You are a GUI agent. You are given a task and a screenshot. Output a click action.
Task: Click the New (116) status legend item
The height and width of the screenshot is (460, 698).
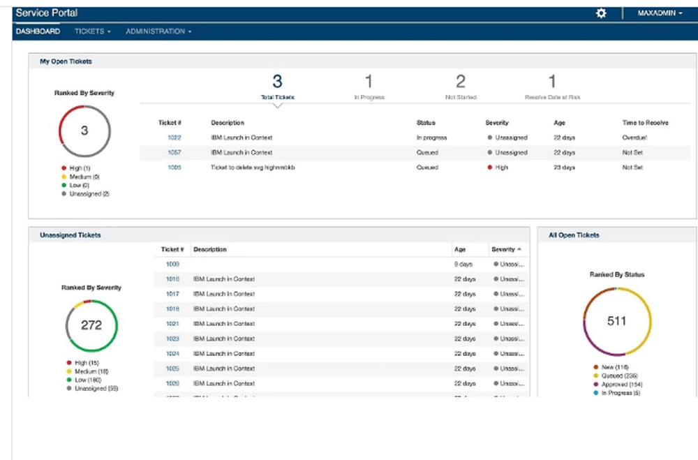(x=611, y=367)
